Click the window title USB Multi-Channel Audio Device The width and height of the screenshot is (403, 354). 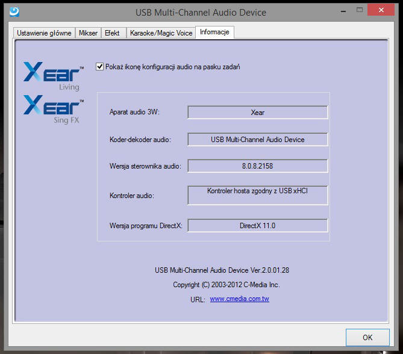pyautogui.click(x=201, y=12)
